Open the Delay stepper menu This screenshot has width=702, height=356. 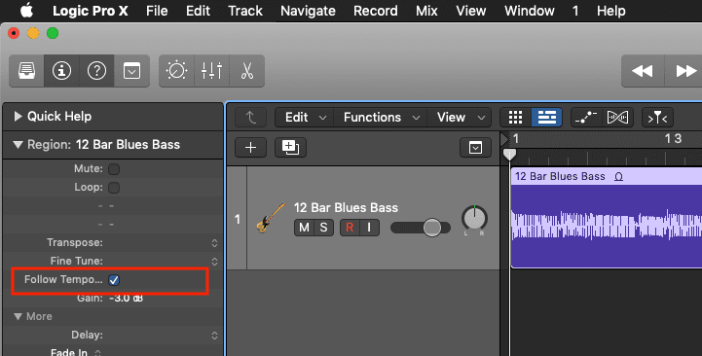click(214, 336)
